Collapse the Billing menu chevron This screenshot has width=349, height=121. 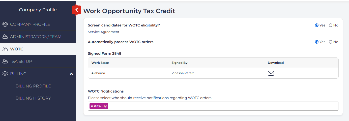coord(71,74)
